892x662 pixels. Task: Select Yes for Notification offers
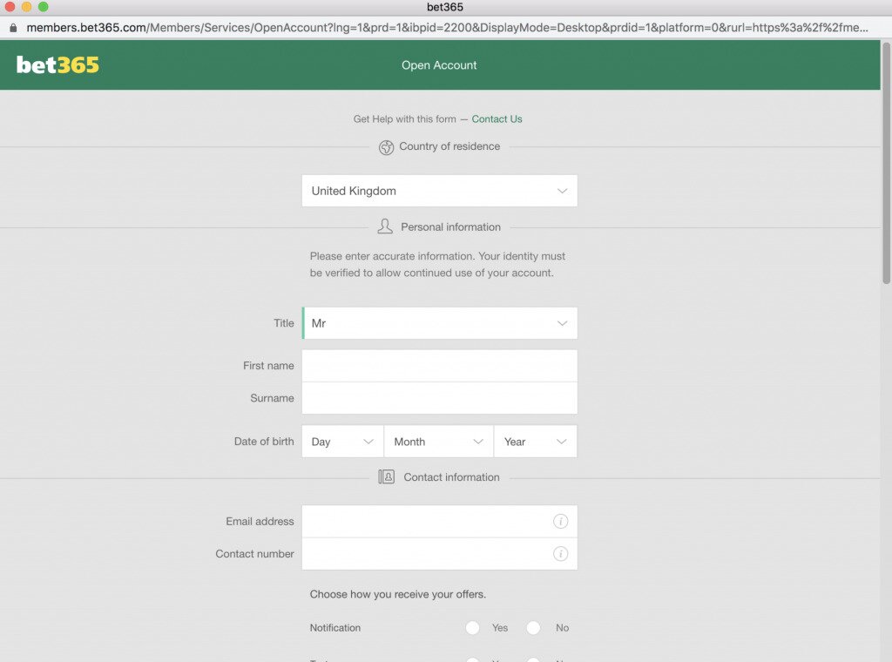pos(472,628)
